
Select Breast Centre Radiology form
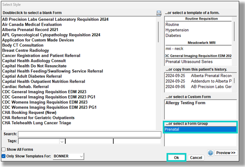click(x=25, y=50)
